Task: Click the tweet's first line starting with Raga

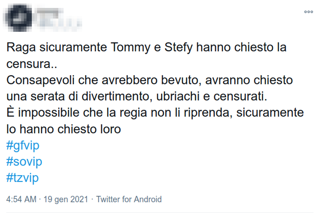Action: click(x=146, y=48)
